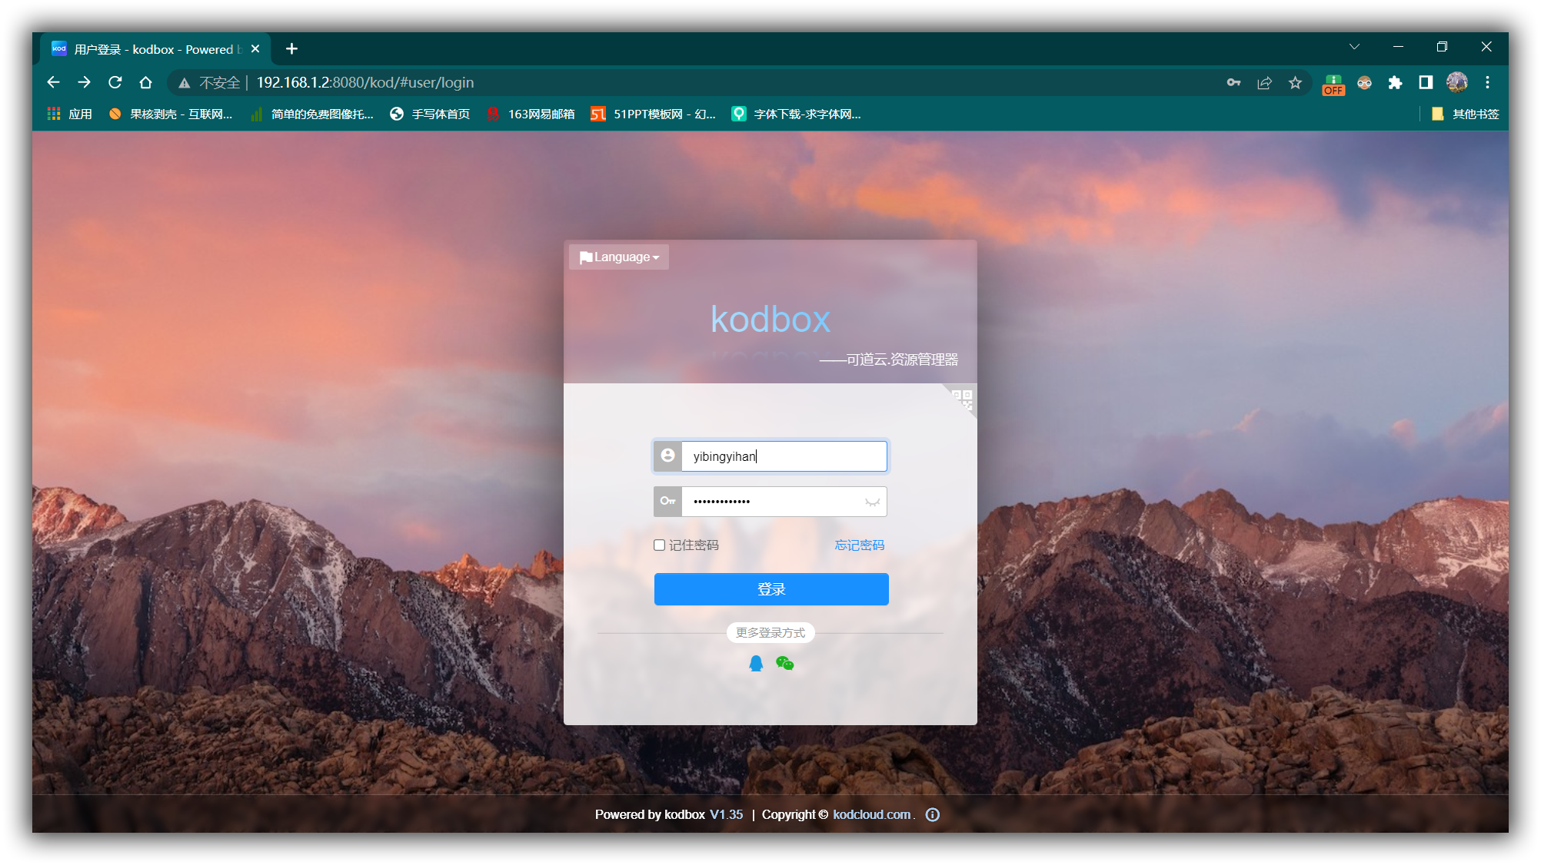Click the browser forward arrow

(x=84, y=82)
